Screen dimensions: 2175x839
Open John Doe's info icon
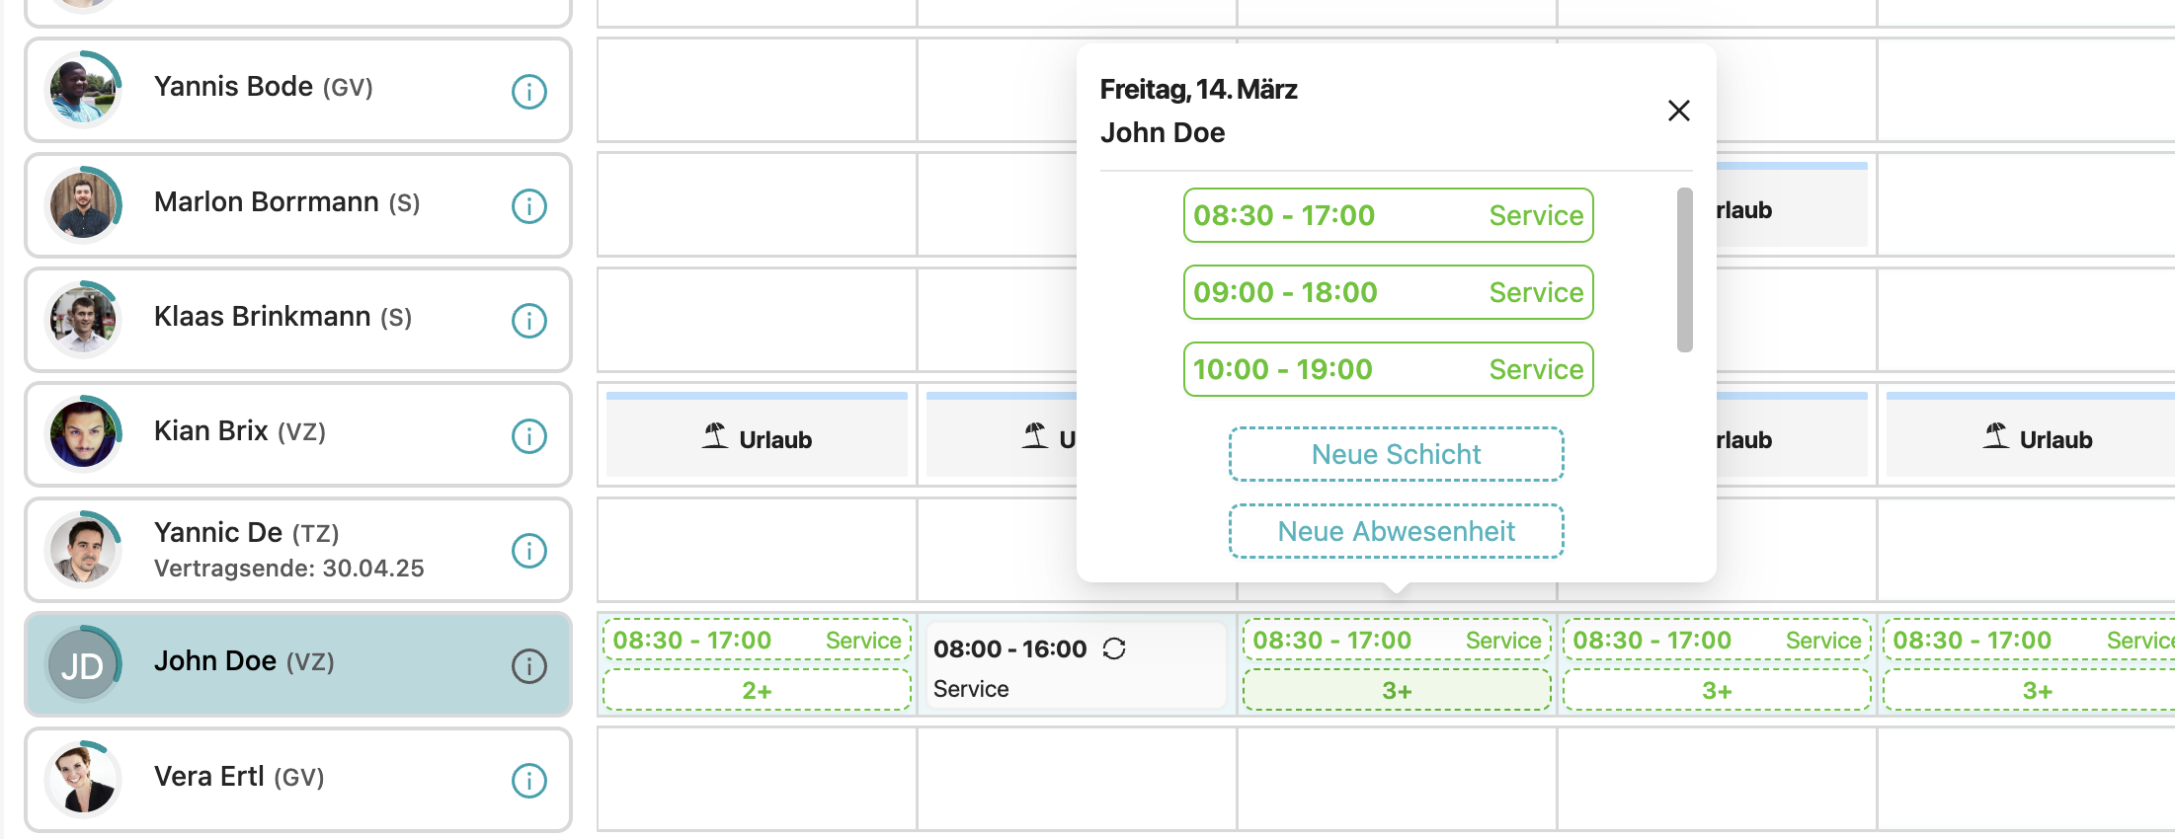pyautogui.click(x=528, y=666)
